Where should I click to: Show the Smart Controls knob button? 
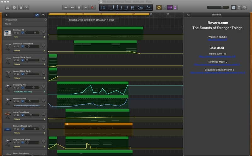(21, 8)
